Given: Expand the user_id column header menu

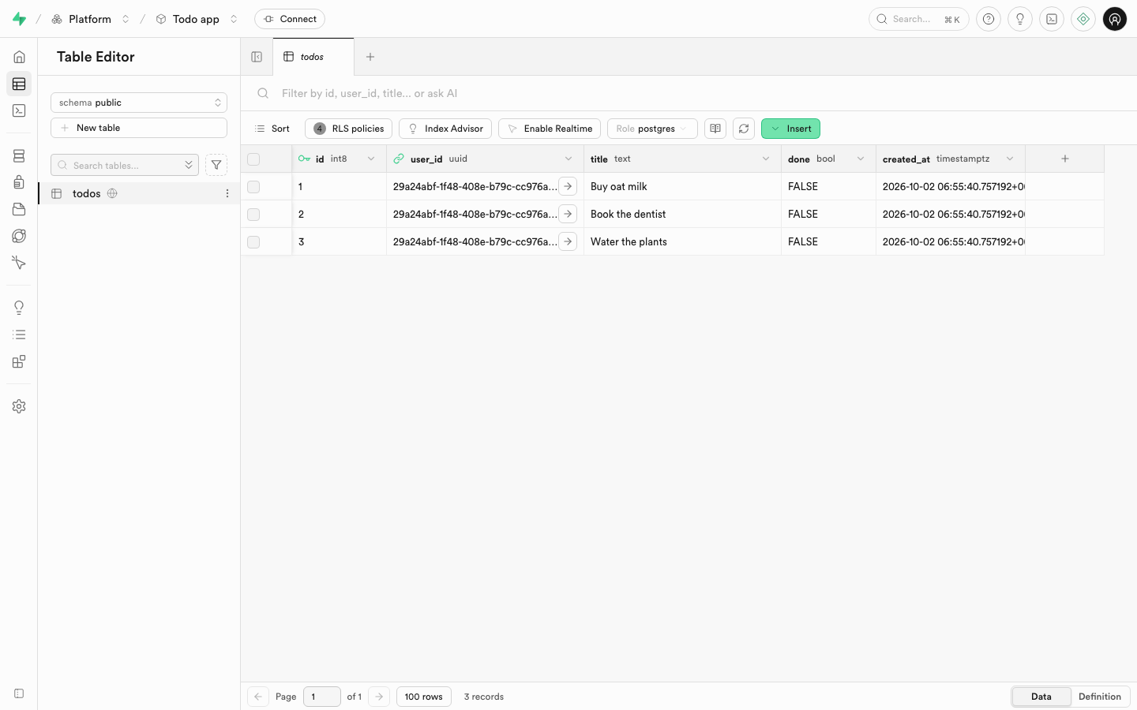Looking at the screenshot, I should (568, 159).
